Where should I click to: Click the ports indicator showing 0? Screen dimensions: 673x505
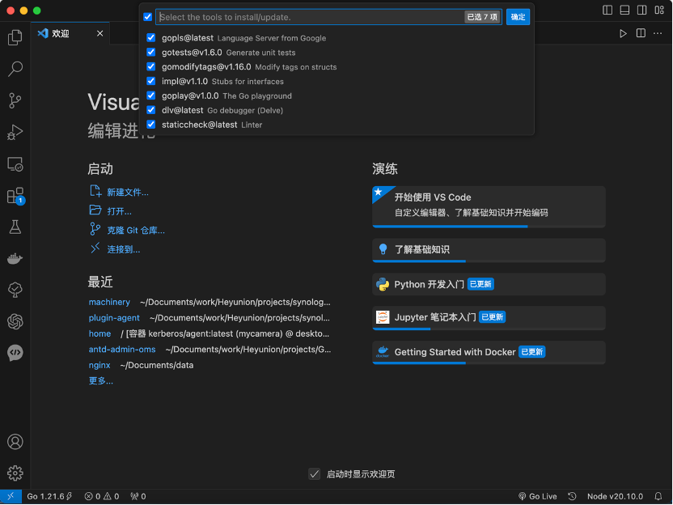tap(138, 496)
